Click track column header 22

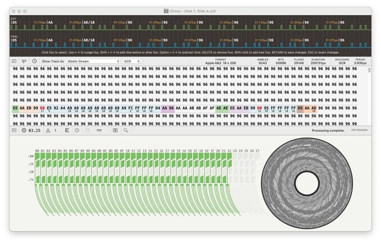coord(229,151)
